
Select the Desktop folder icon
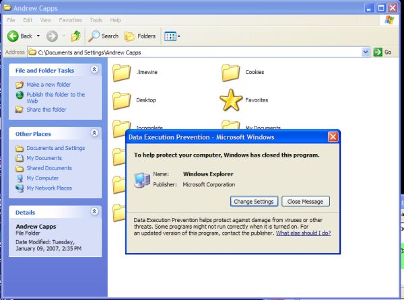click(122, 101)
